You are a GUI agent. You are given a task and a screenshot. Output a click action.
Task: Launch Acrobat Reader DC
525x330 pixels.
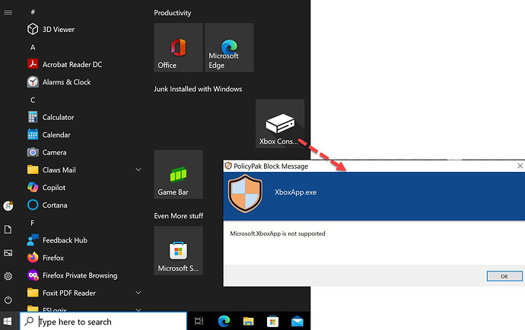coord(72,65)
